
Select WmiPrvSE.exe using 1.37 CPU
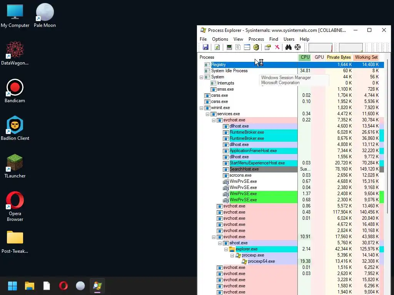(x=291, y=194)
